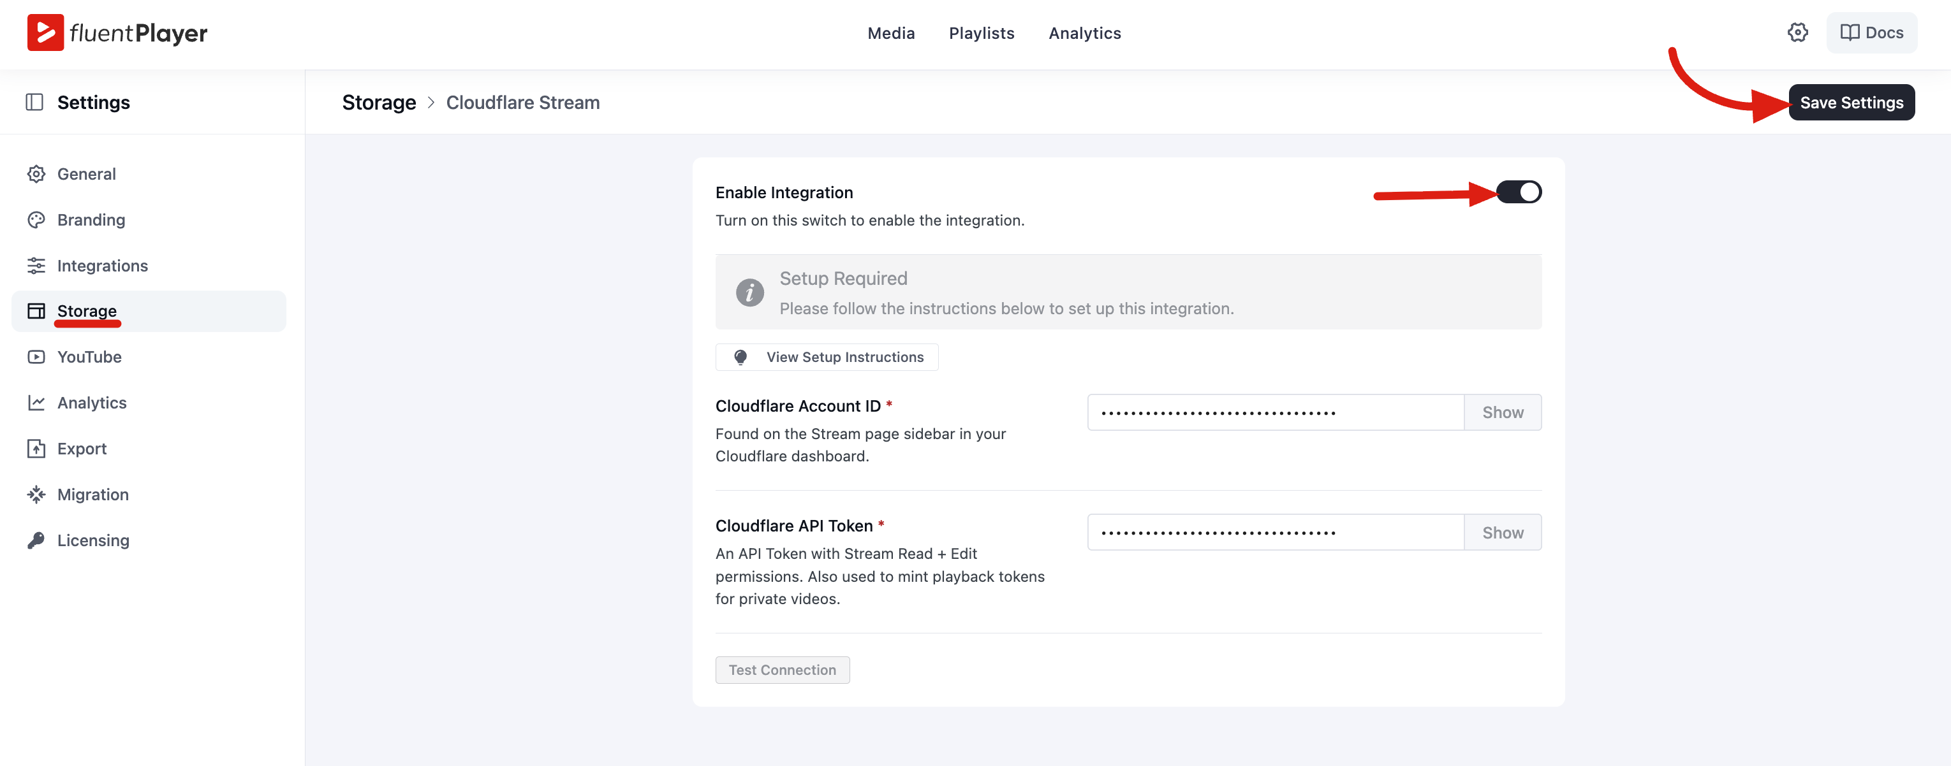Click the Analytics chart icon in sidebar
Viewport: 1951px width, 766px height.
36,403
